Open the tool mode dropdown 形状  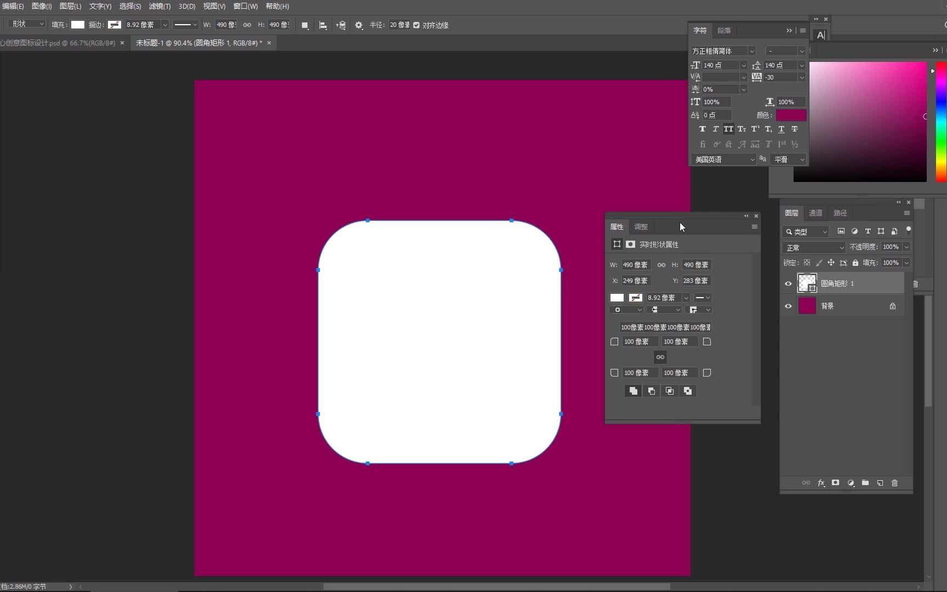(26, 24)
